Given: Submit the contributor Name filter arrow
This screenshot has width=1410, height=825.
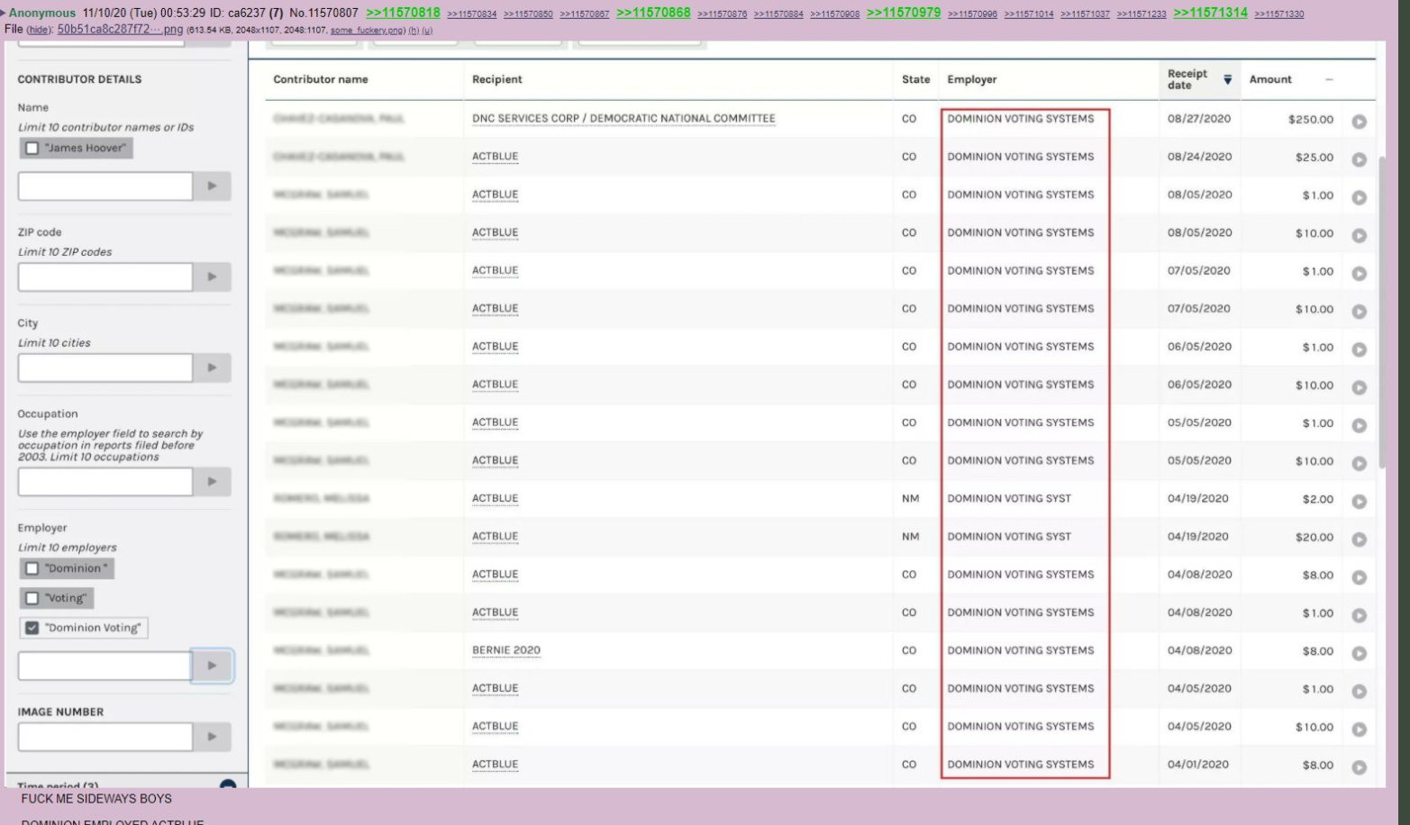Looking at the screenshot, I should click(212, 186).
